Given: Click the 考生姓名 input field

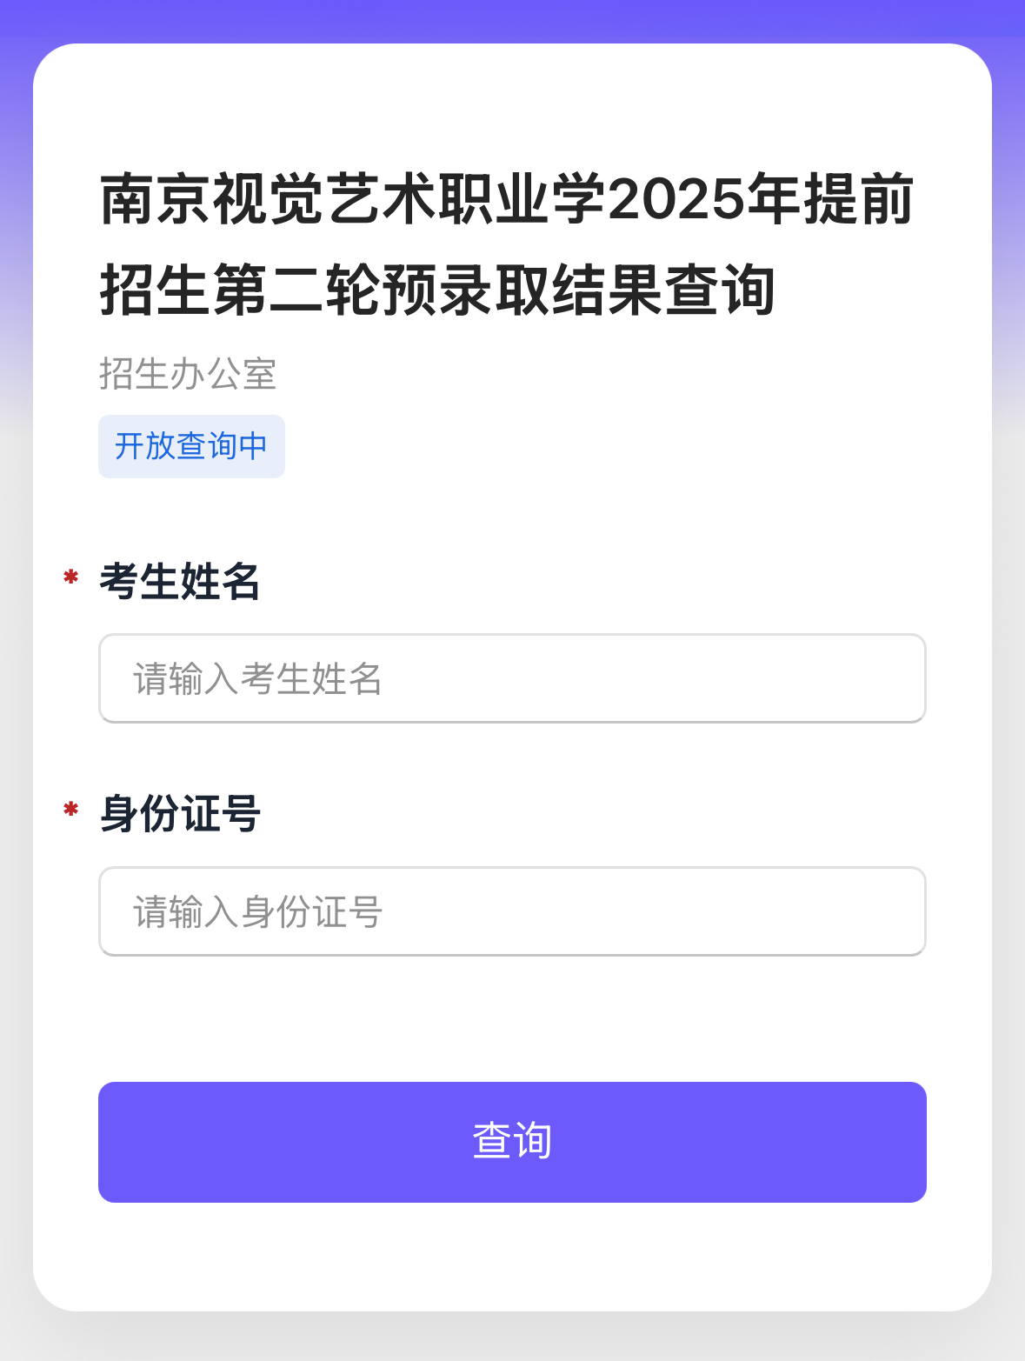Looking at the screenshot, I should (512, 678).
